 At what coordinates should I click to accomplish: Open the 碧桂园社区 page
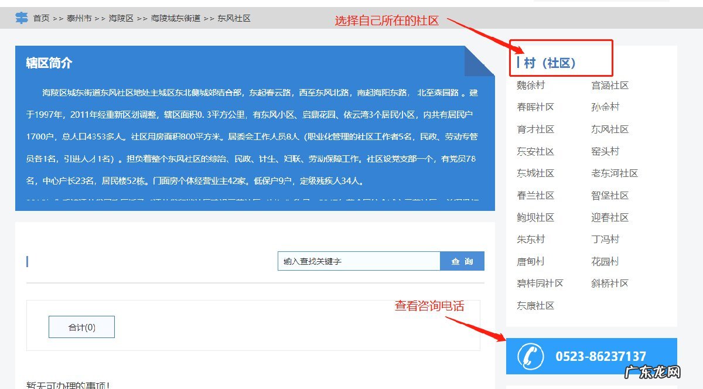click(541, 283)
